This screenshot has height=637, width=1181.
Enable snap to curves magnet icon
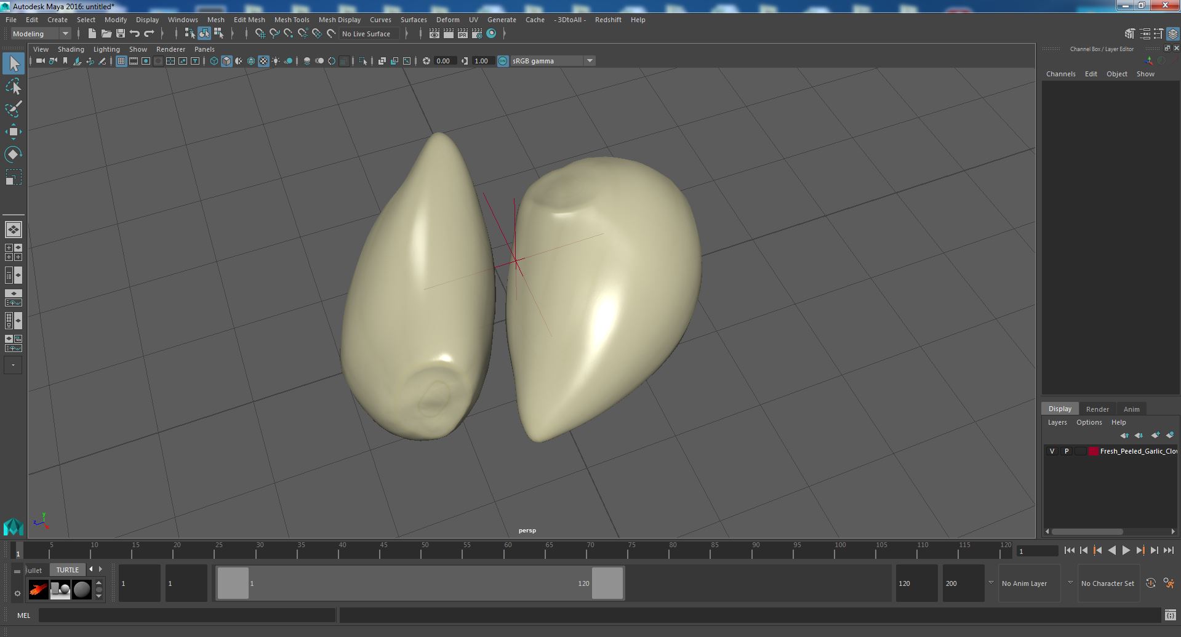pos(274,33)
